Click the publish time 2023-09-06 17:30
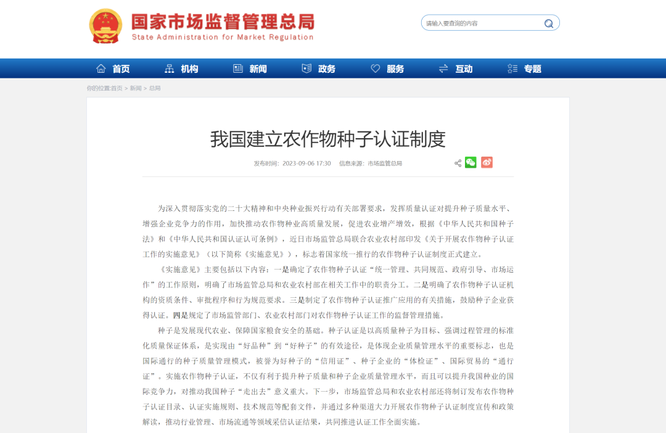The height and width of the screenshot is (433, 666). (x=306, y=163)
